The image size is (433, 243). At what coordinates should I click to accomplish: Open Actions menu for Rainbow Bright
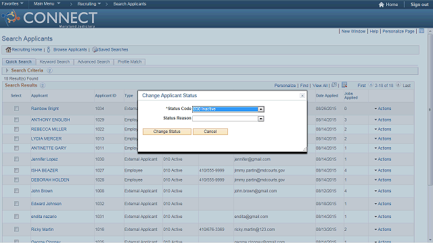coord(383,109)
